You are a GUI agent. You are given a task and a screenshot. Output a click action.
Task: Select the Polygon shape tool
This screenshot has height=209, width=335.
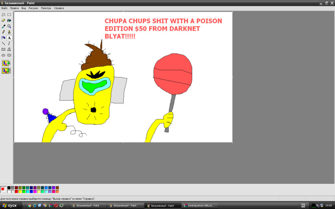[x=9, y=49]
